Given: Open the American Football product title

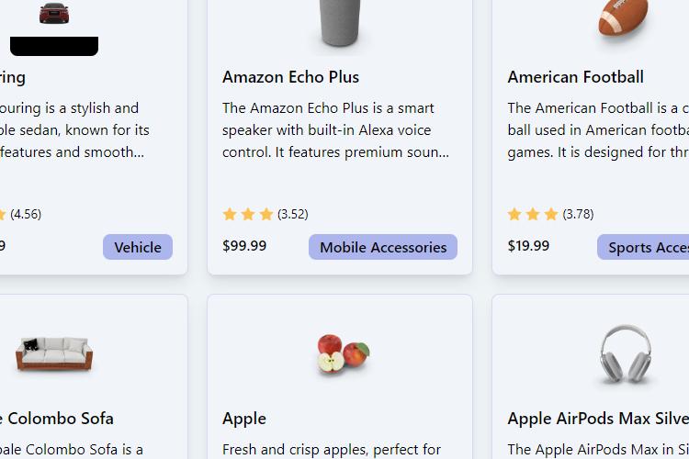Looking at the screenshot, I should 575,77.
